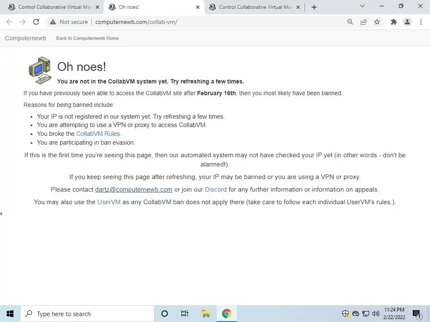The height and width of the screenshot is (322, 430).
Task: Close the first Control Collaborative tab
Action: [x=97, y=8]
